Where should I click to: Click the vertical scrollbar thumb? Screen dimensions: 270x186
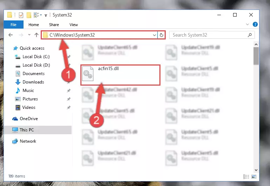(x=256, y=56)
